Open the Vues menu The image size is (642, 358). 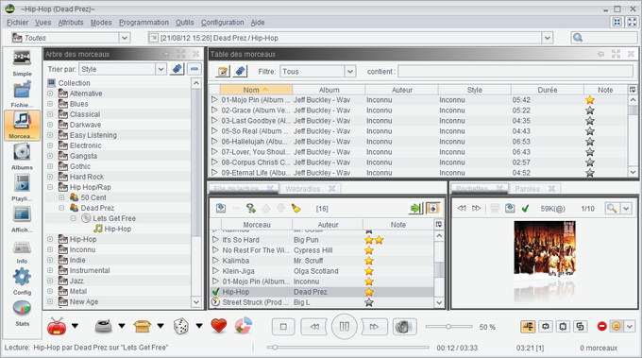tap(43, 23)
